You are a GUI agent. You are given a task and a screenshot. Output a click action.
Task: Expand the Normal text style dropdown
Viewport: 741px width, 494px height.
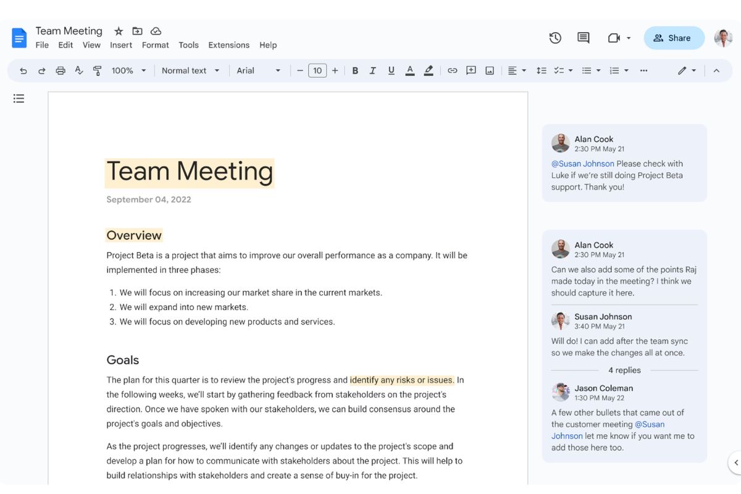click(190, 71)
